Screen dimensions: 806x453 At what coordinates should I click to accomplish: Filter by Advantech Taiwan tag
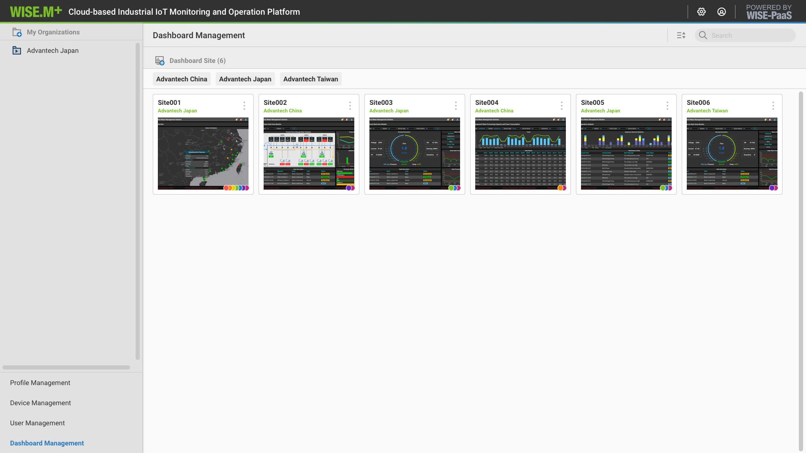tap(310, 79)
